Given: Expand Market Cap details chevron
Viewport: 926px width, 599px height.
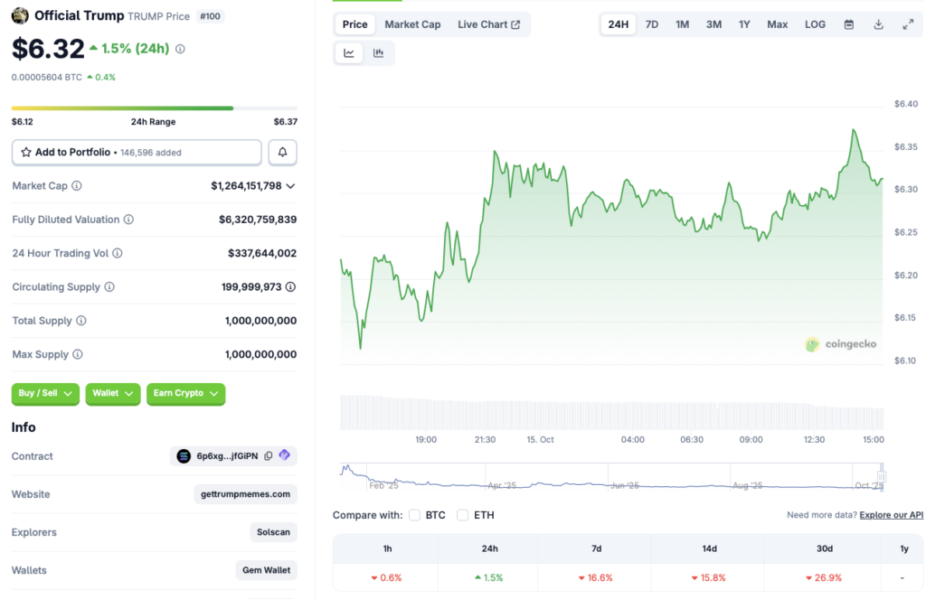Looking at the screenshot, I should [x=290, y=186].
